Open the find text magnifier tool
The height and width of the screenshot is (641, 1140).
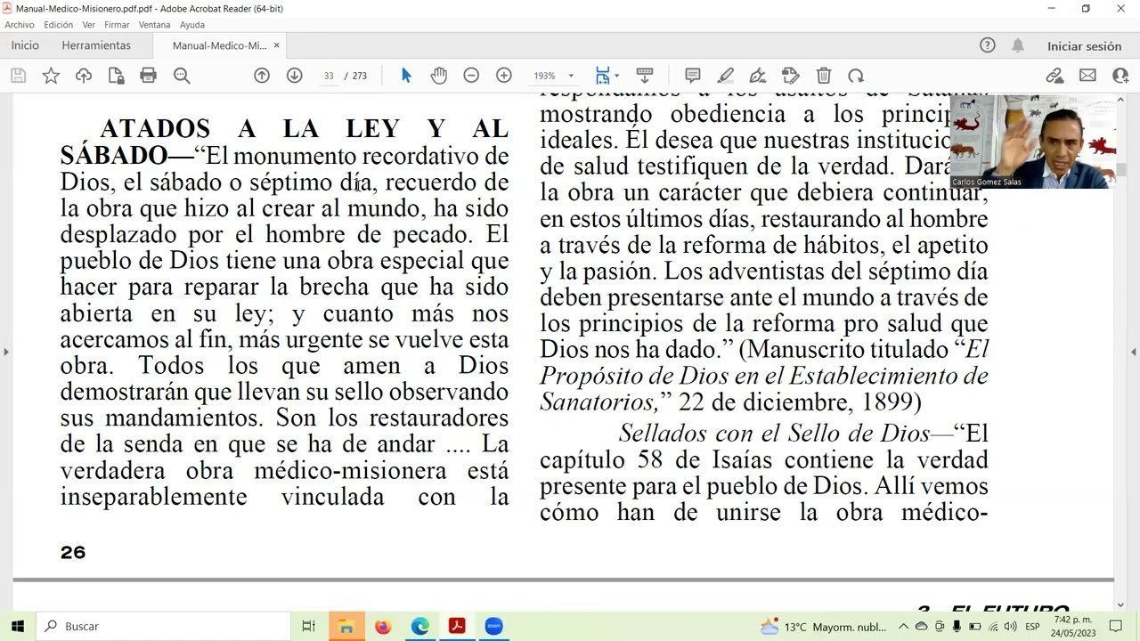point(182,76)
